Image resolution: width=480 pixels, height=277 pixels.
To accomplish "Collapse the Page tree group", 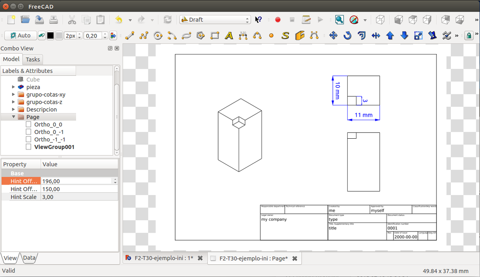I will click(14, 117).
